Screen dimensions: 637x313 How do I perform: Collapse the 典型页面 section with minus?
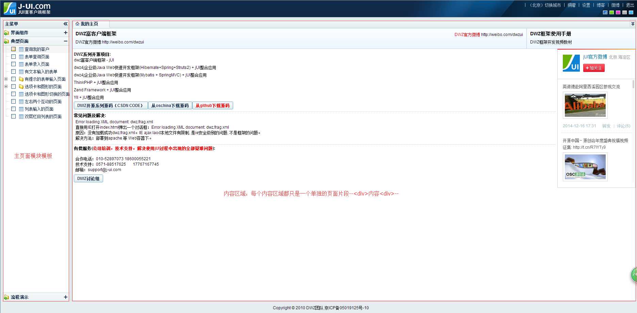click(x=66, y=41)
